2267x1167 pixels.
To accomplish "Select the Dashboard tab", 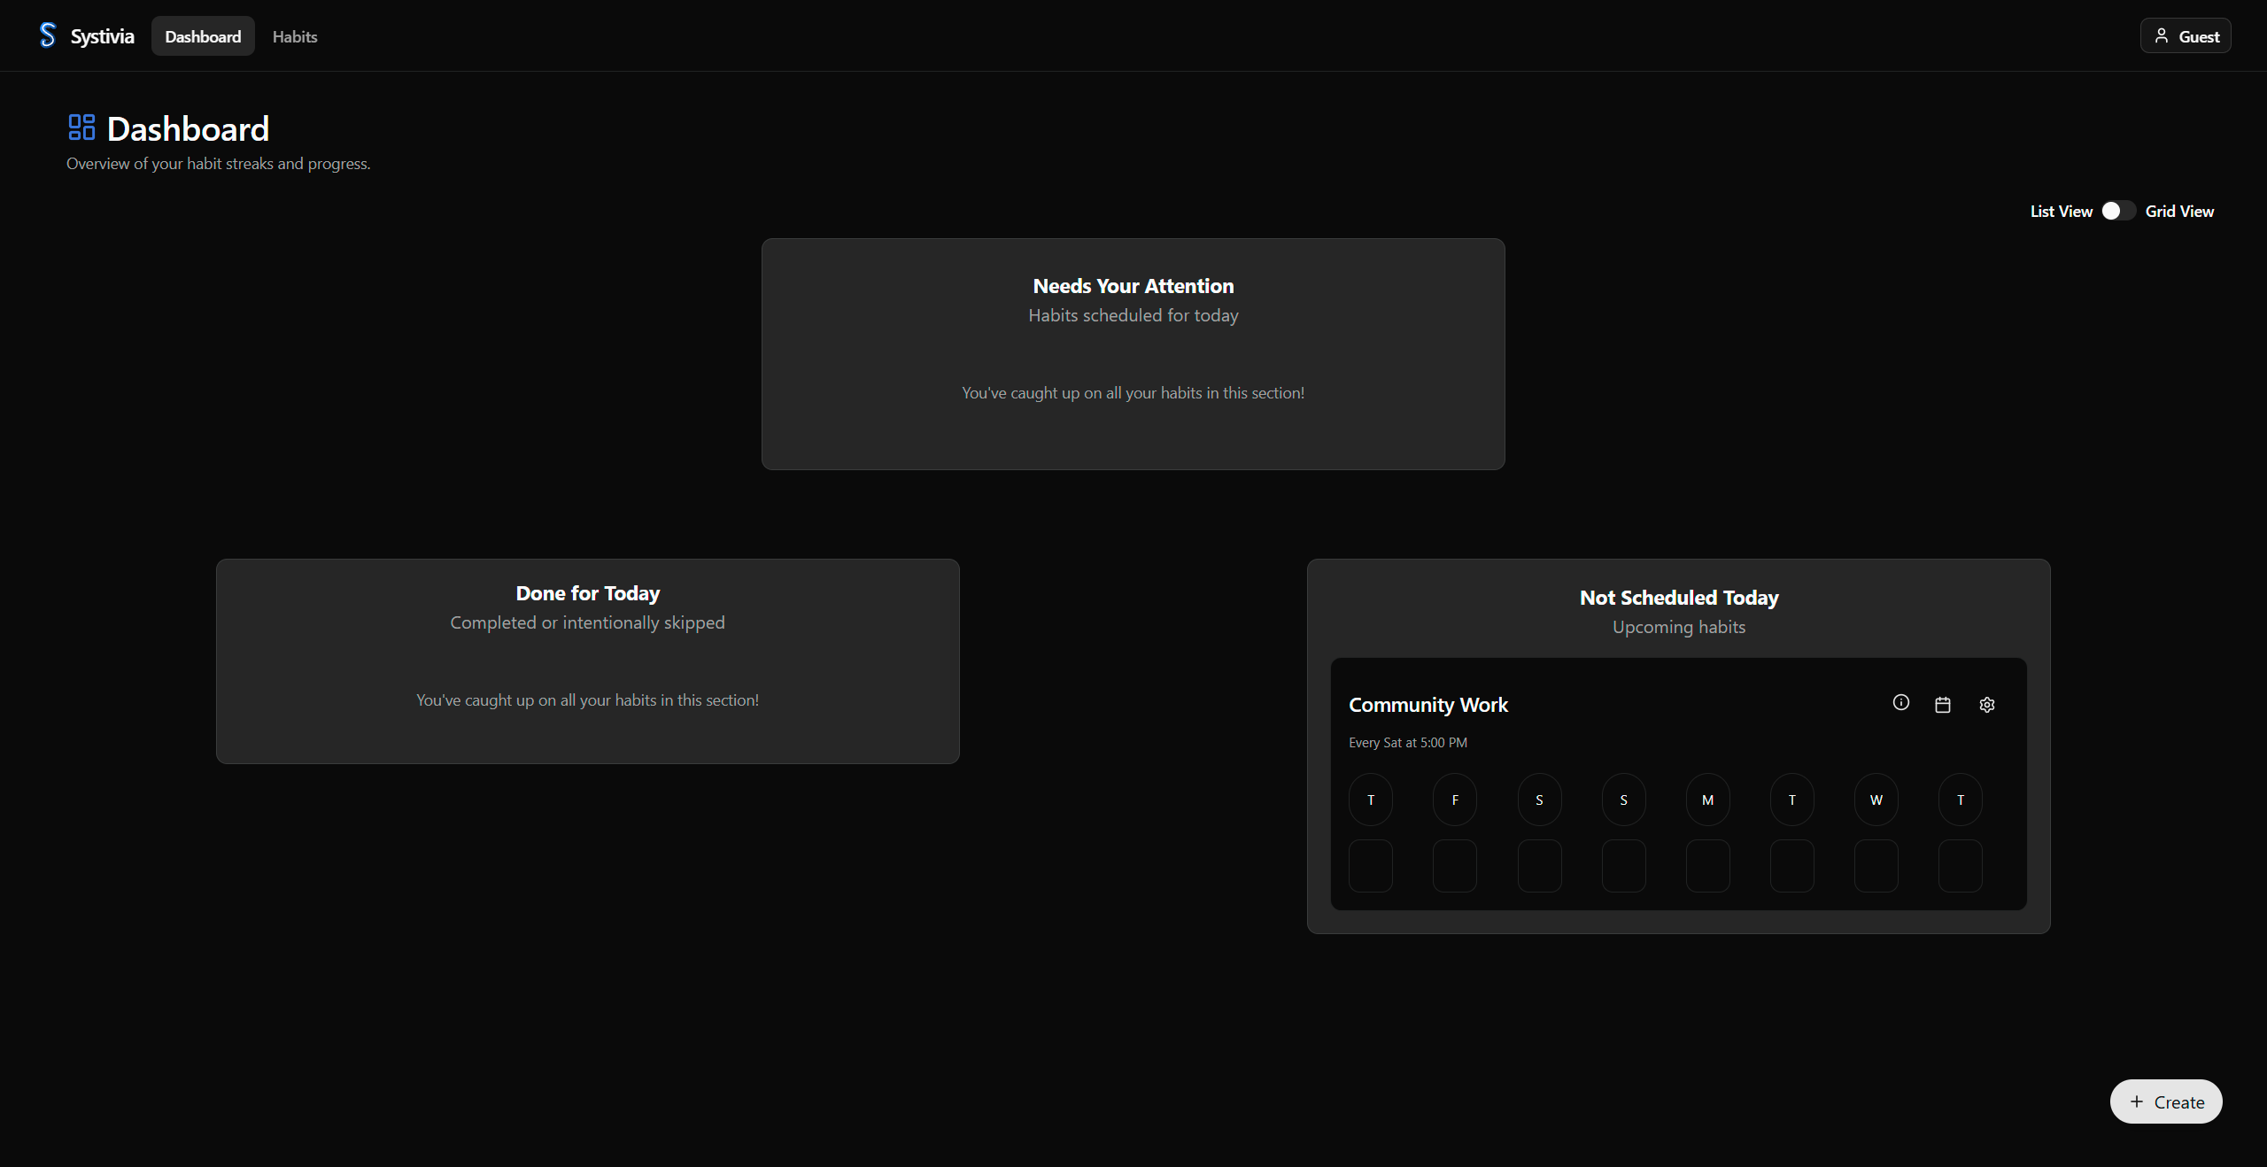I will click(x=203, y=36).
